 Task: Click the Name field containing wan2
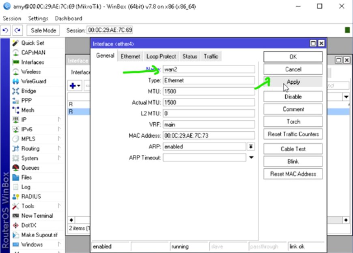[209, 69]
